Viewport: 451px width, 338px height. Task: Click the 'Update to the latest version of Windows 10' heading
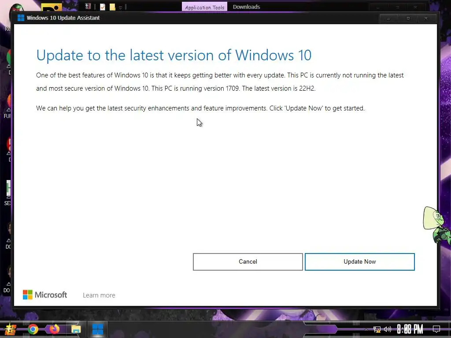click(x=174, y=55)
